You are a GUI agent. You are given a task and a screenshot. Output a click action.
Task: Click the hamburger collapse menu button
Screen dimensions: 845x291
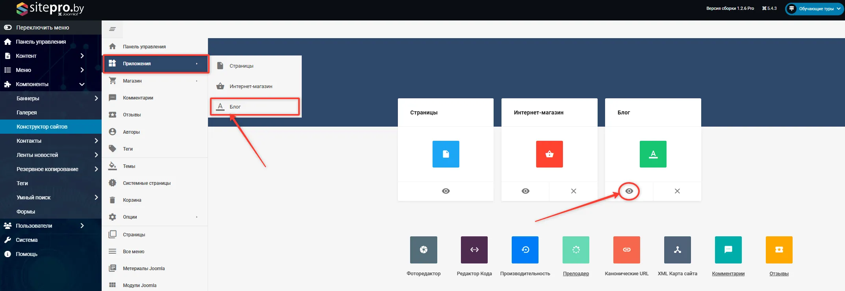tap(112, 29)
